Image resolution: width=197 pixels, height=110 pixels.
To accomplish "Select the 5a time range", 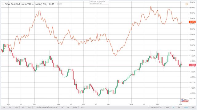I will [x=68, y=107].
